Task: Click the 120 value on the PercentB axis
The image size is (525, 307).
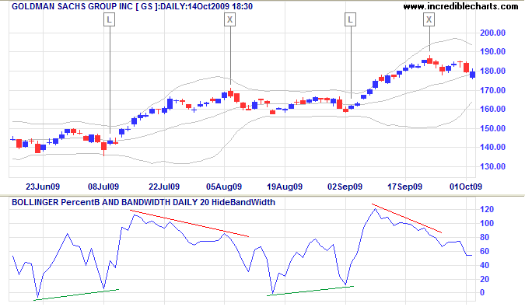Action: click(x=487, y=209)
